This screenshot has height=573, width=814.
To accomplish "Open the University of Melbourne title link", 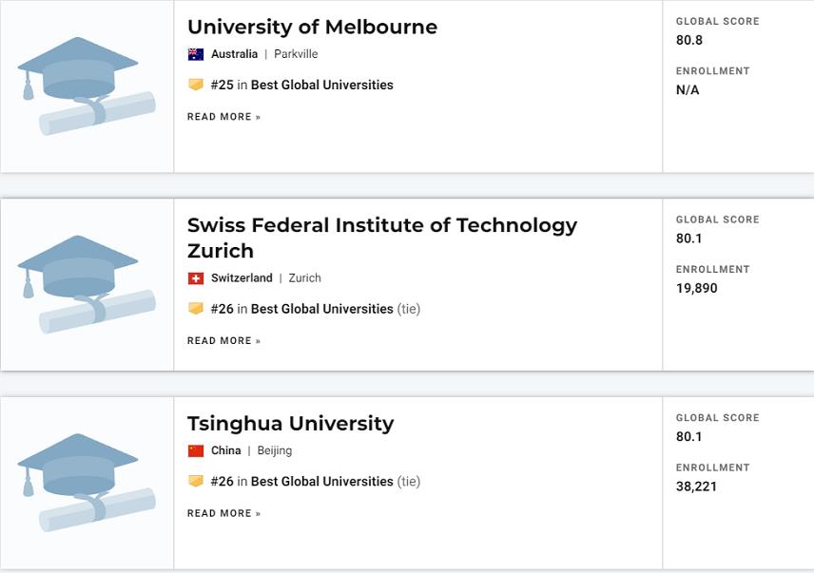I will coord(312,27).
